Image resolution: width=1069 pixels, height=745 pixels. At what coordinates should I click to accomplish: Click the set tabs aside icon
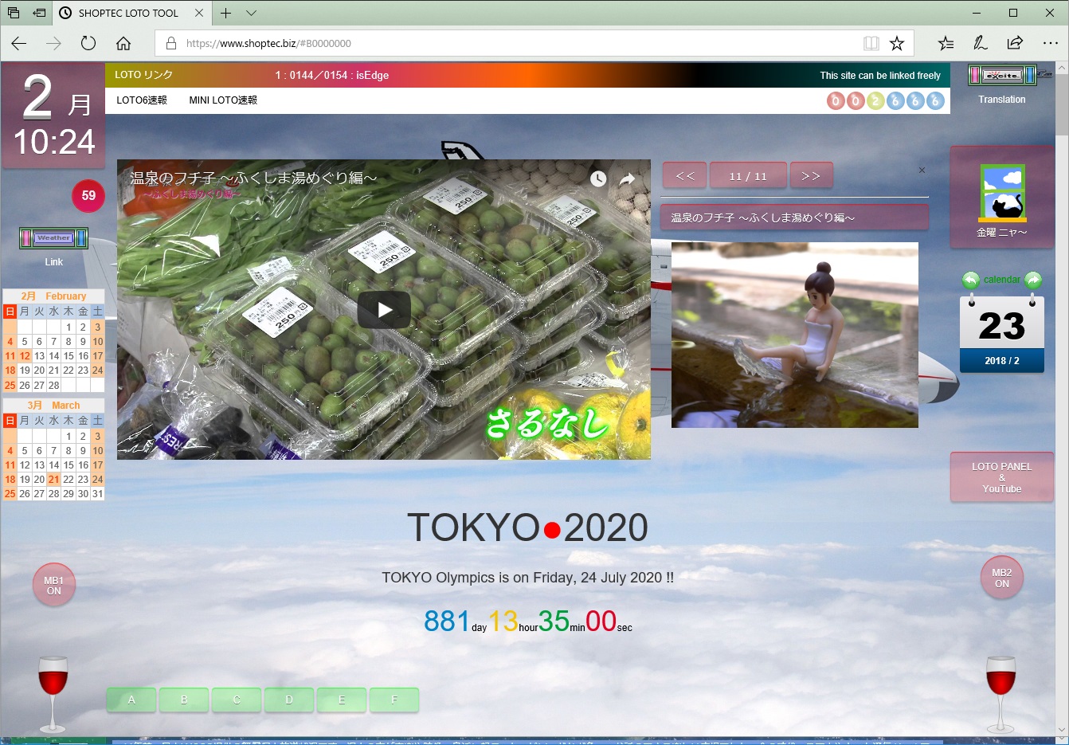[39, 13]
